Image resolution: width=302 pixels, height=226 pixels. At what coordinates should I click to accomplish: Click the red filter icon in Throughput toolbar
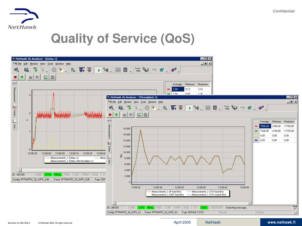(x=180, y=108)
